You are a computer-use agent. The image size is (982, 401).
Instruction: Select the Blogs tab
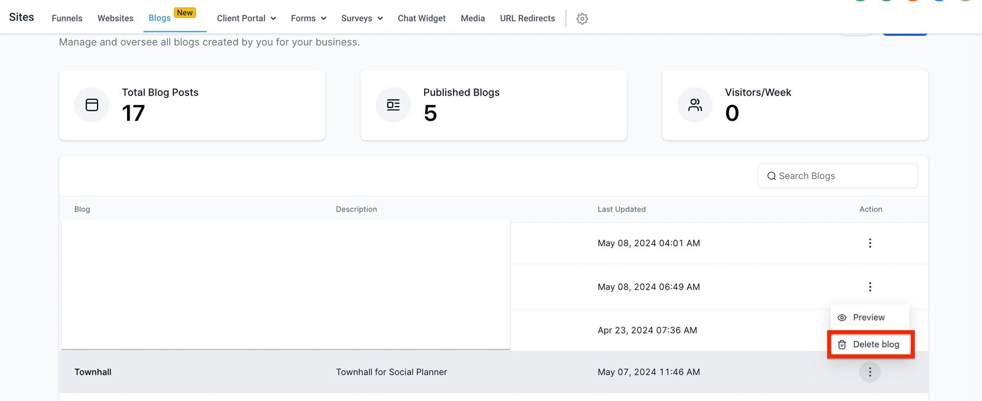[160, 18]
